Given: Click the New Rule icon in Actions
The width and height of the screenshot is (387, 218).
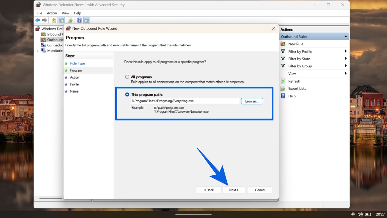Looking at the screenshot, I should coord(283,44).
